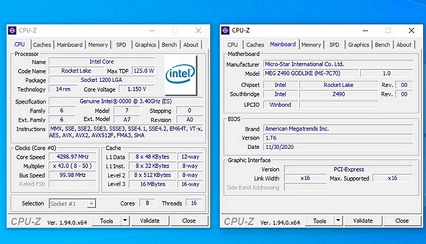Click CPU-Z app icon in left window title bar

(x=12, y=31)
